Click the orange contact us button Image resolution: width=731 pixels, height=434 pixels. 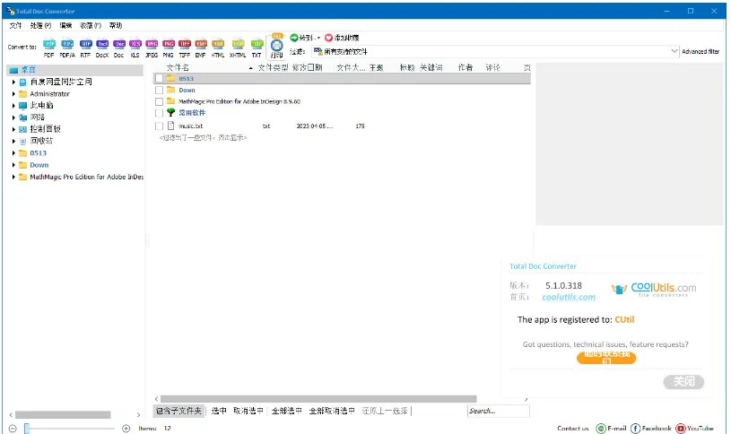tap(606, 358)
